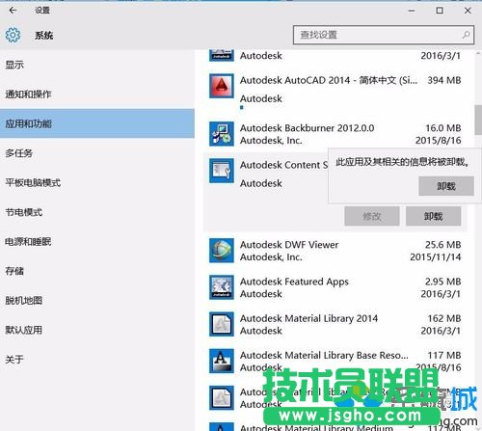Click the 系统 page title

(x=44, y=35)
